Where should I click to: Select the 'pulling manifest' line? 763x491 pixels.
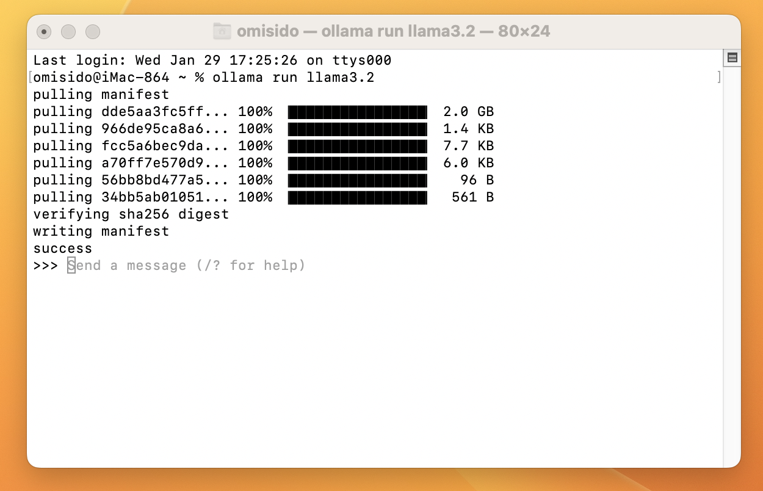[101, 94]
